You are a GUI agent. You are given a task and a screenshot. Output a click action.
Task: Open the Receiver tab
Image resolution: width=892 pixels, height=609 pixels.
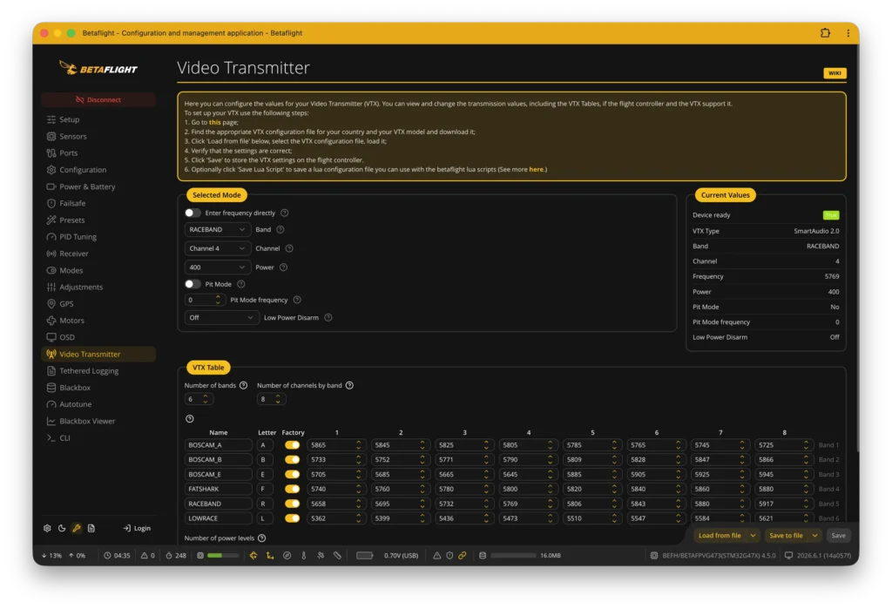click(98, 254)
